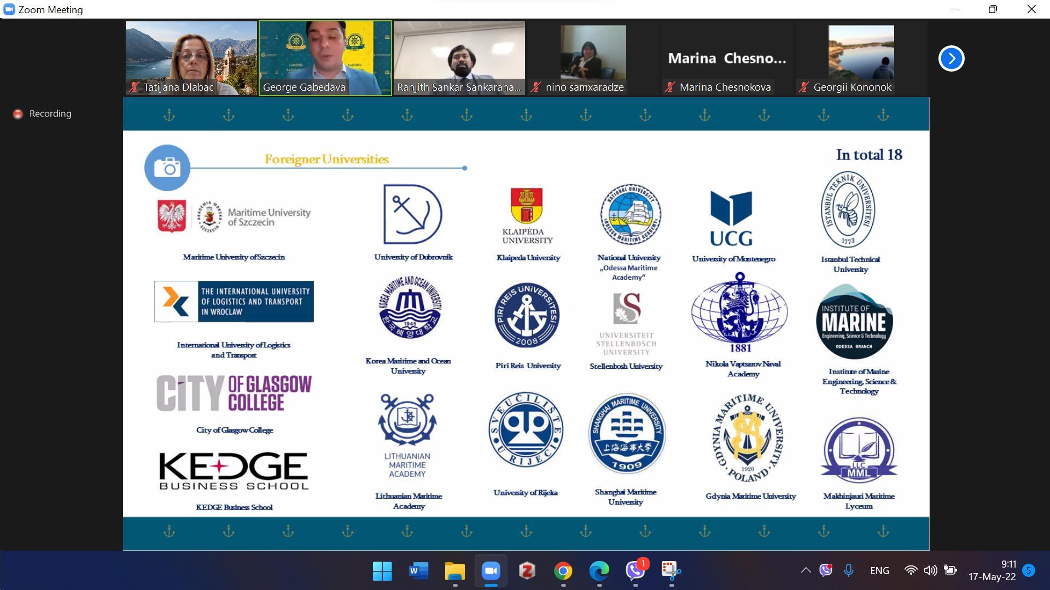Click the Lithuanian Maritime Academy anchor logo
1050x590 pixels.
click(407, 435)
